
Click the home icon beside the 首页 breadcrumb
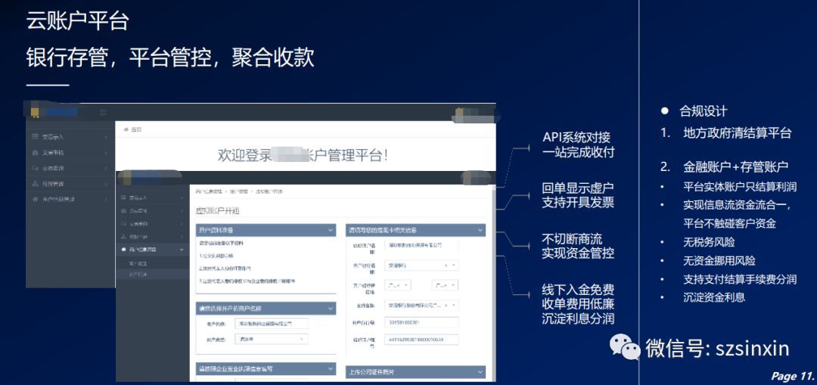coord(125,129)
